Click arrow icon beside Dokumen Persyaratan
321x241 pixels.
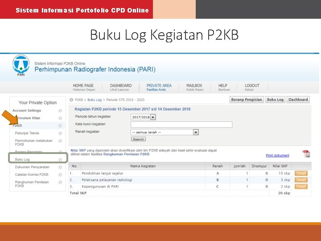(60, 167)
